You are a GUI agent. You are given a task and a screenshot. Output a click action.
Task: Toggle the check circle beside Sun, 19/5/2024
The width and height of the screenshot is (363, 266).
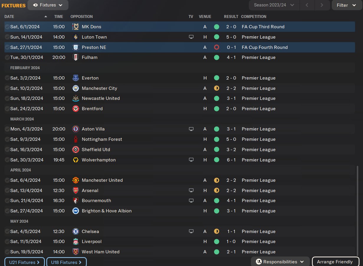coord(7,252)
